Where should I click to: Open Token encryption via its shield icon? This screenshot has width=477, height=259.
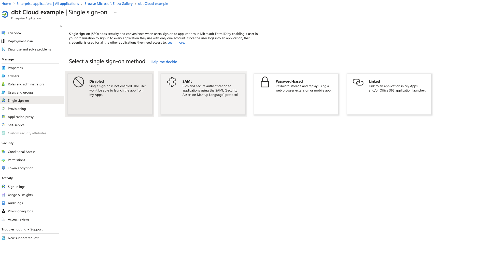pos(4,168)
